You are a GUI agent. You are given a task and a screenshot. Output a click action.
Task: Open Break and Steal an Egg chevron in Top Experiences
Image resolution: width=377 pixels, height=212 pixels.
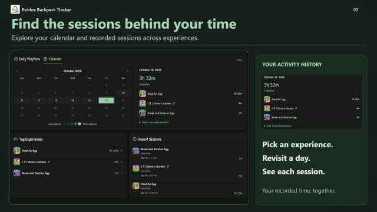point(122,173)
